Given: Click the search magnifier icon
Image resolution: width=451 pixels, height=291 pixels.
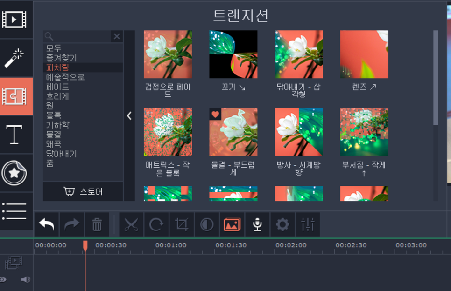Looking at the screenshot, I should point(49,36).
